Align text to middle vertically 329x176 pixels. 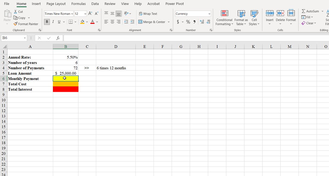coord(112,14)
